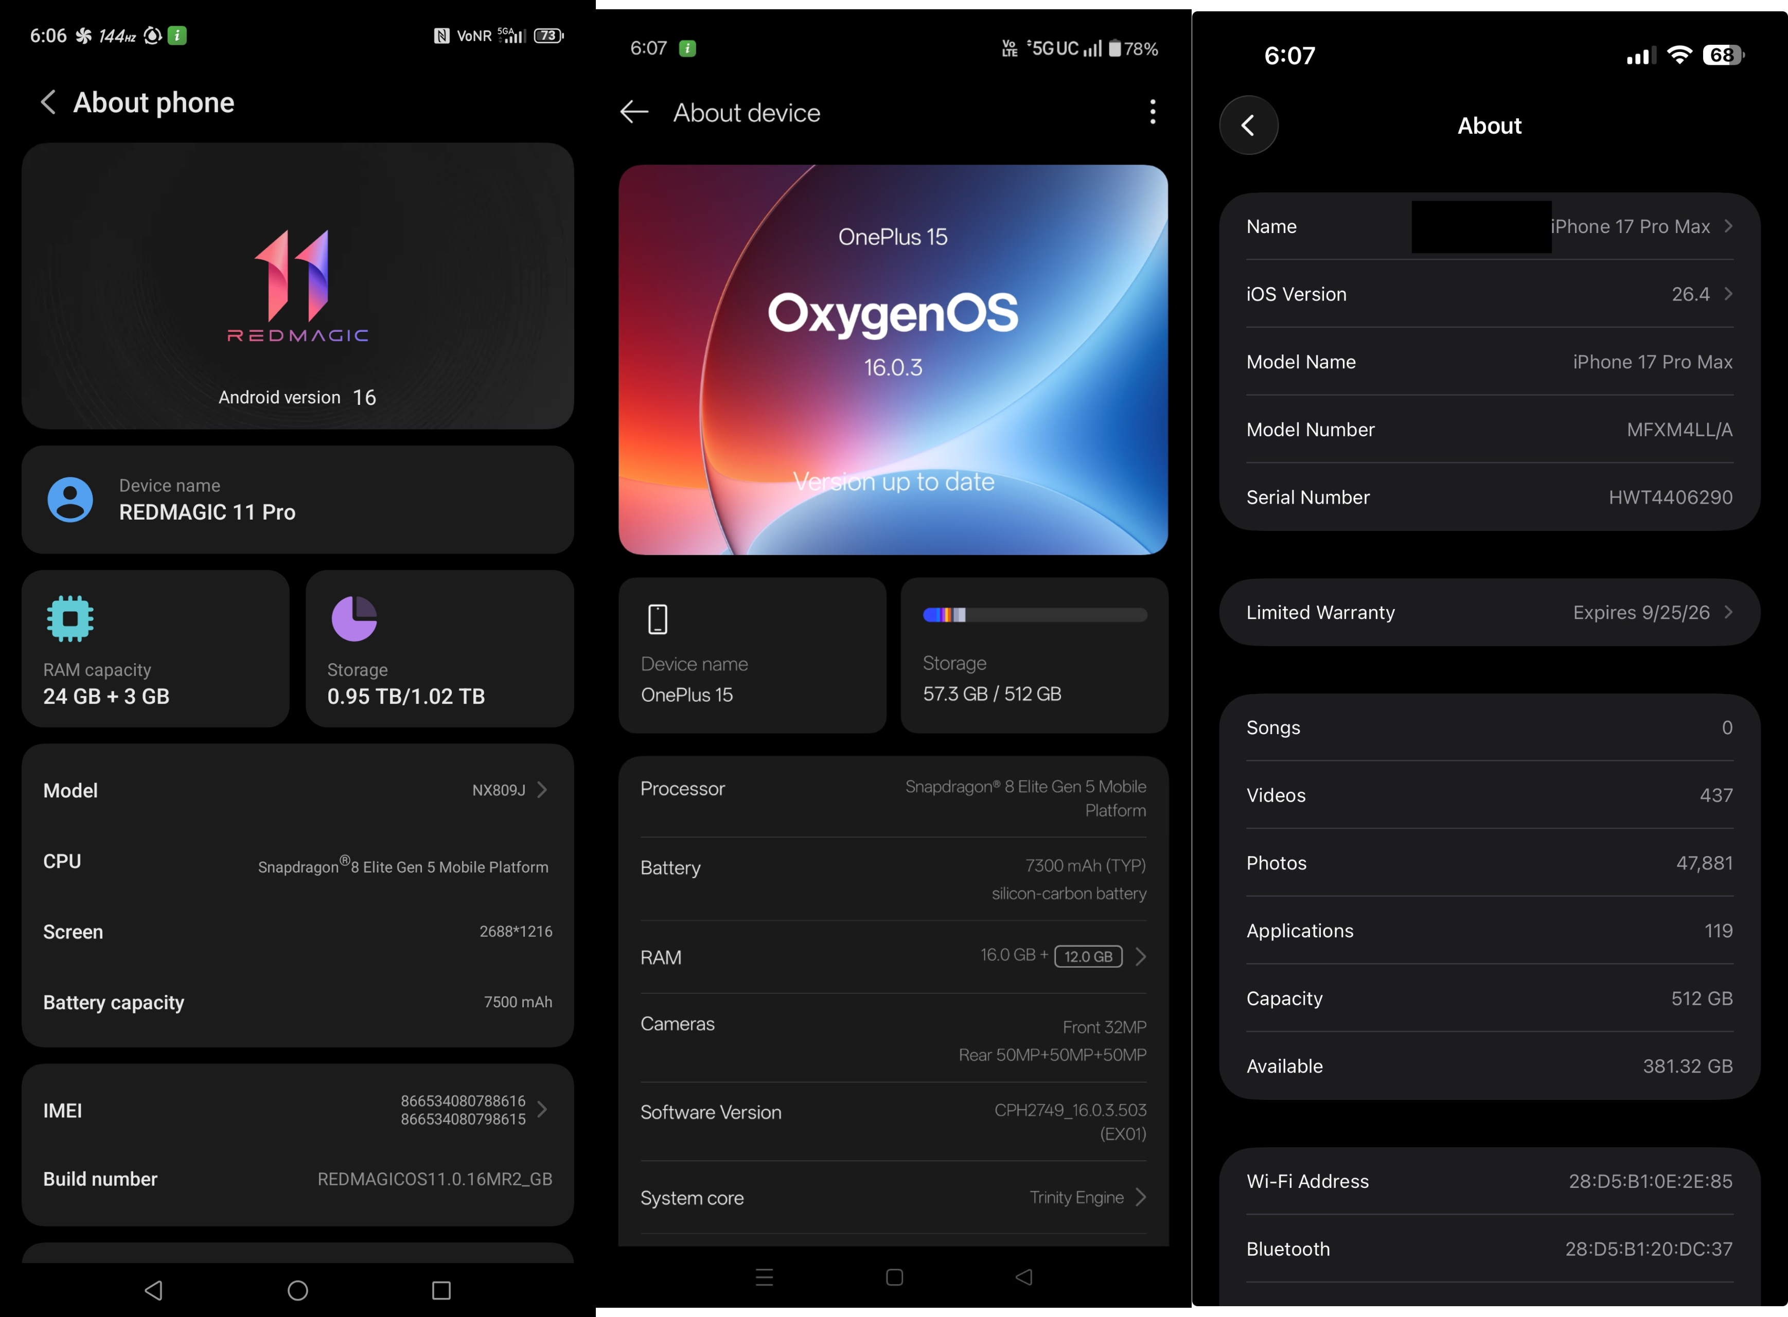
Task: Tap the OnePlus phone outline device icon
Action: [658, 619]
